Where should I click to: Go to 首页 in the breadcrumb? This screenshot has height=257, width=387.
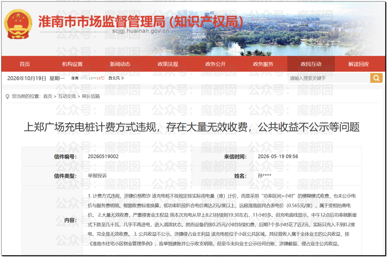click(48, 96)
